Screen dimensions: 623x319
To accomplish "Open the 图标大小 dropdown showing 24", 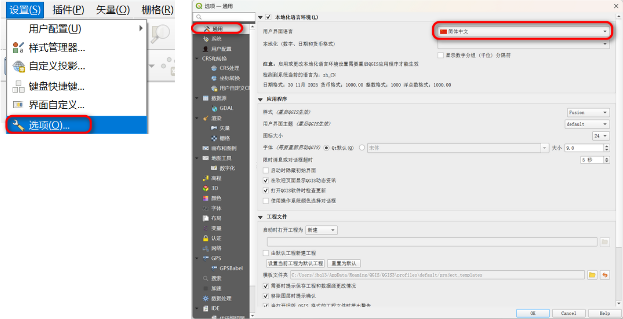I will pos(601,136).
